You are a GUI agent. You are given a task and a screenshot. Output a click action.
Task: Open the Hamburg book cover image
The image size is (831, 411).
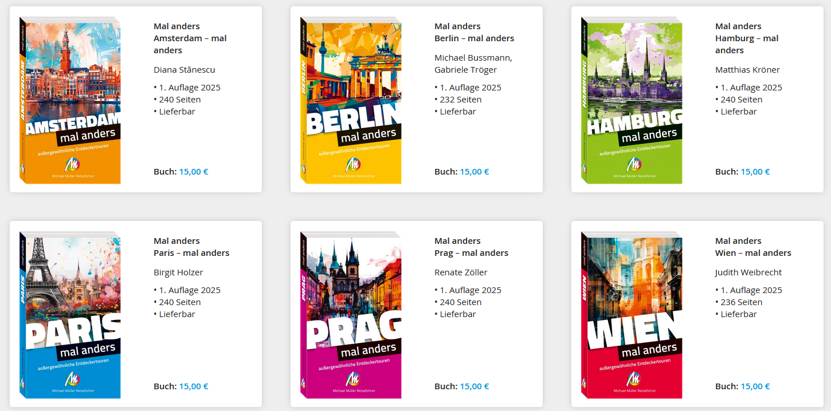pos(632,100)
